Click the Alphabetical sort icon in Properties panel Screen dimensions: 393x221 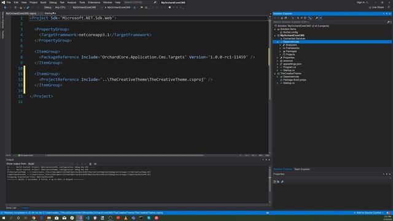[278, 182]
